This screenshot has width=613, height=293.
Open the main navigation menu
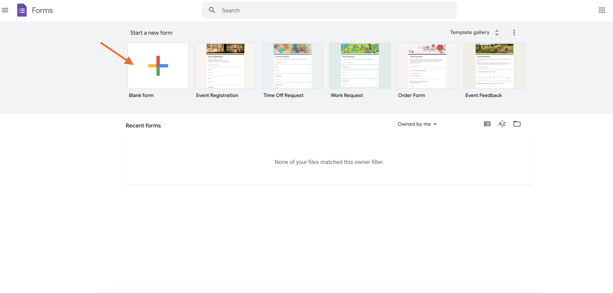(5, 10)
